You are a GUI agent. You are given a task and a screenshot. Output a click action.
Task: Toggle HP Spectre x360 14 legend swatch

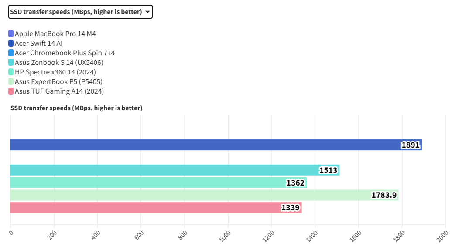tap(11, 72)
